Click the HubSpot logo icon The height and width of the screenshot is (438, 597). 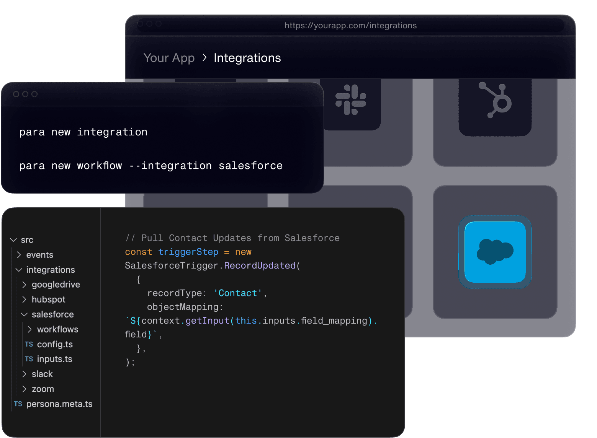[x=496, y=100]
